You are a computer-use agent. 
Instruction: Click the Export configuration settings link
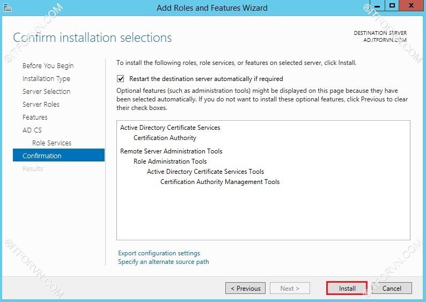point(159,253)
